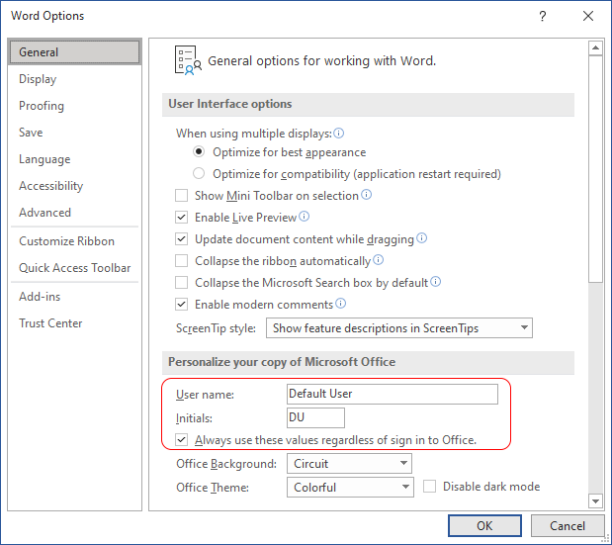Click info icon next to Mini Toolbar option
612x545 pixels.
coord(366,194)
